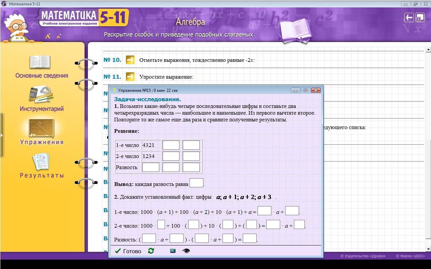Click the scroll down arrow of exercise list

click(x=428, y=249)
